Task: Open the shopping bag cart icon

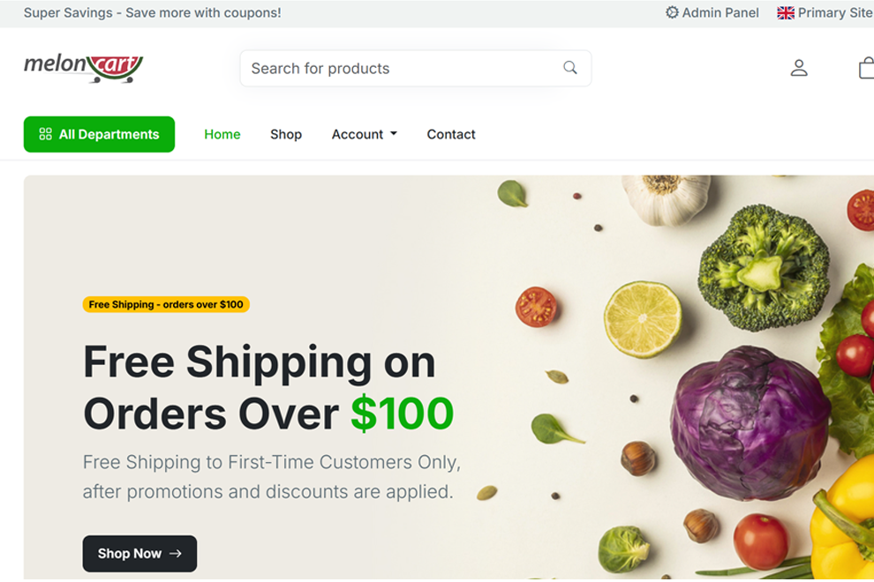Action: point(866,68)
